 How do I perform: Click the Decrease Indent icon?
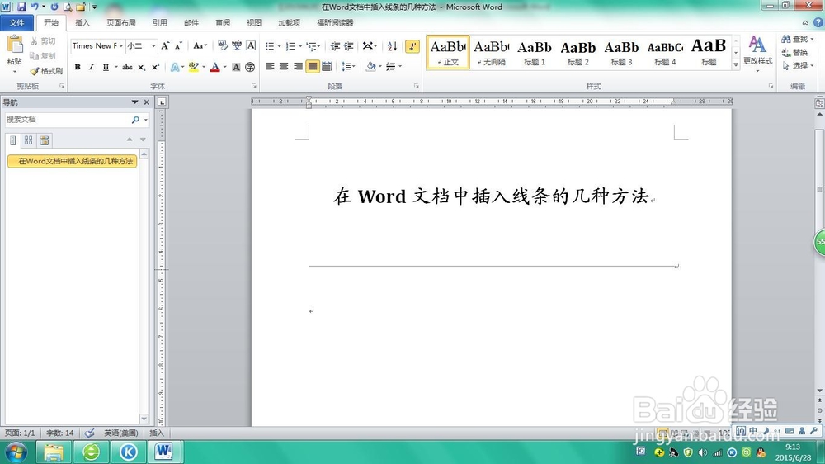pos(335,46)
